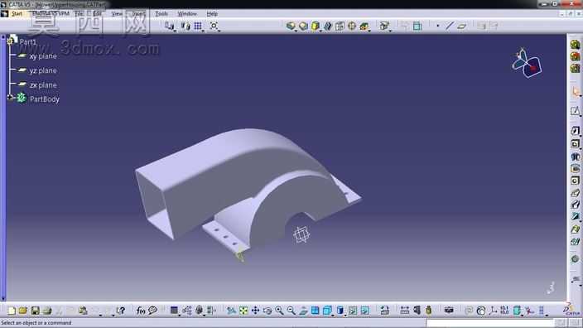The height and width of the screenshot is (328, 583).
Task: Open the ENOVIA V5 VPM menu
Action: coord(51,14)
